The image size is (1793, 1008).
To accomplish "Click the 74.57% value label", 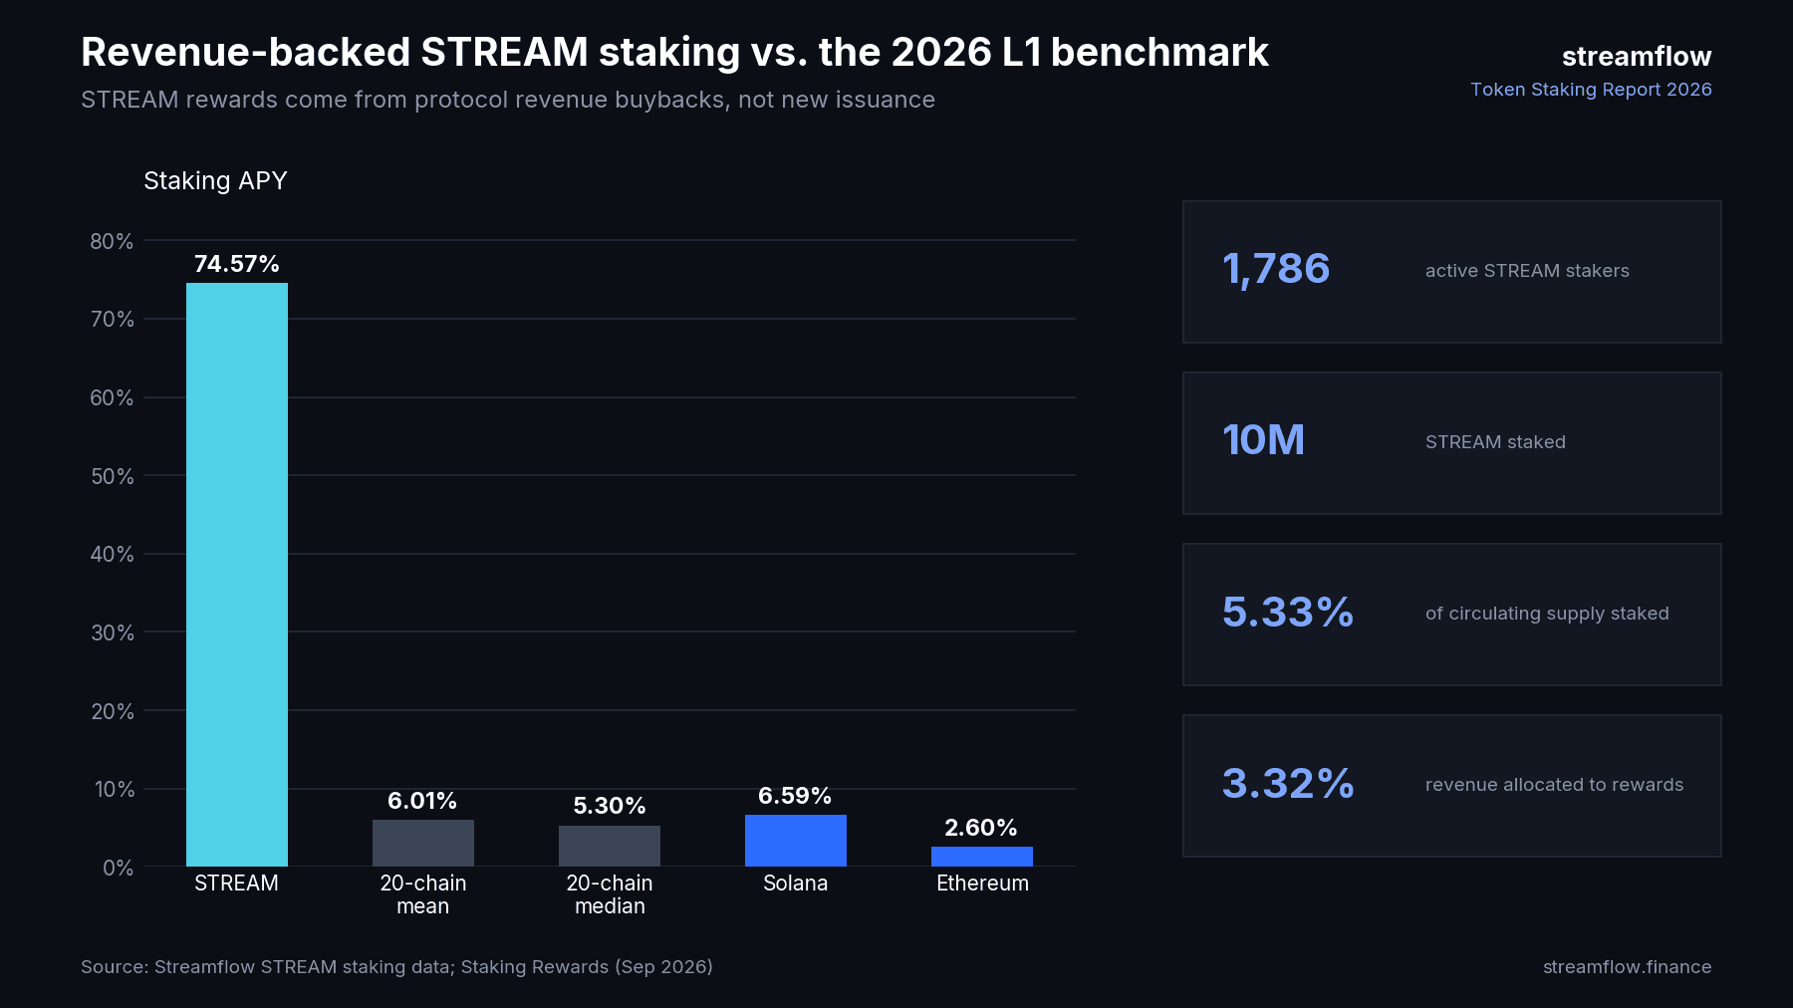I will pyautogui.click(x=237, y=264).
